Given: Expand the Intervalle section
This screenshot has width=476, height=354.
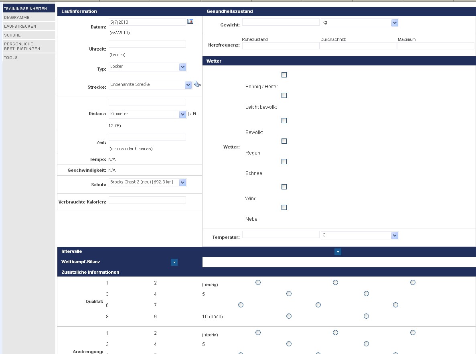Looking at the screenshot, I should [x=338, y=252].
